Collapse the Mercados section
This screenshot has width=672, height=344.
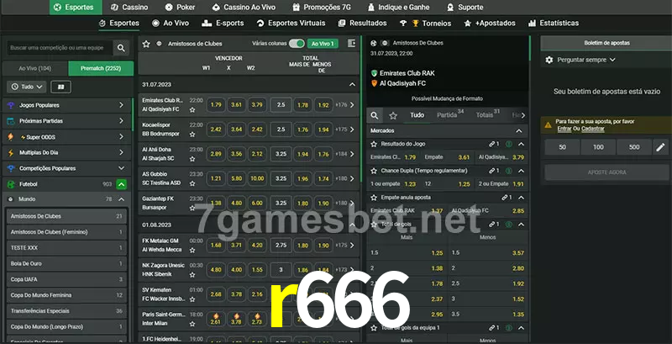coord(519,130)
